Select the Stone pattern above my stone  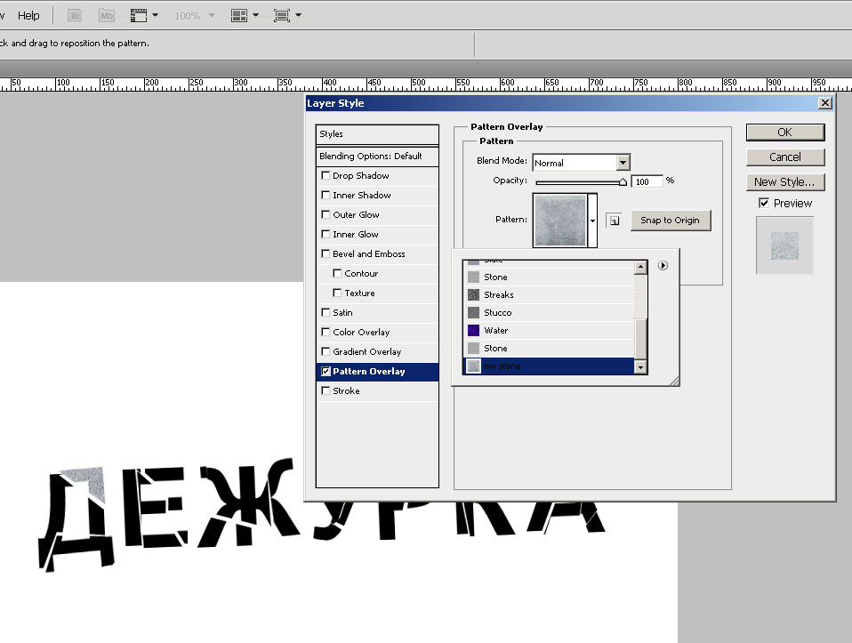[549, 349]
